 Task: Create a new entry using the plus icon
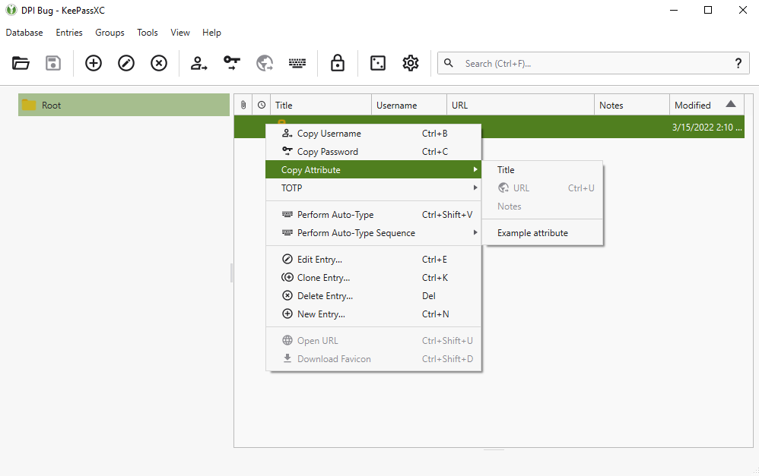[93, 63]
